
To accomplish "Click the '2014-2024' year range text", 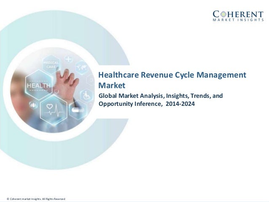I will pos(180,104).
